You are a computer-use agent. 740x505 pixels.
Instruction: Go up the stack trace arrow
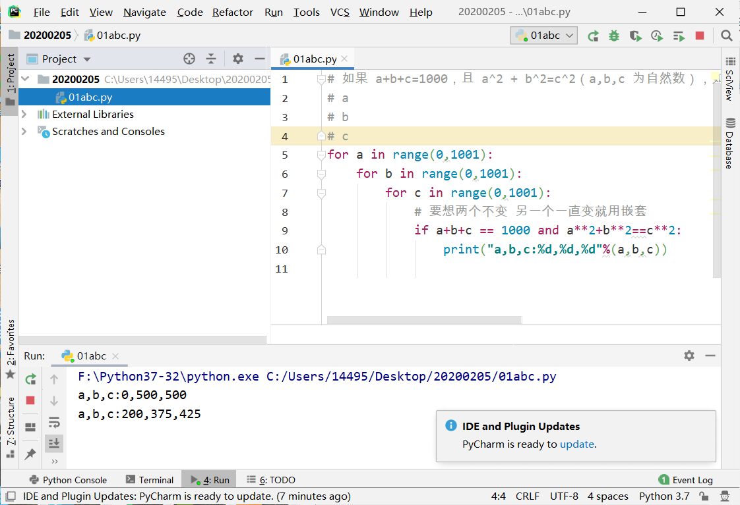(54, 379)
